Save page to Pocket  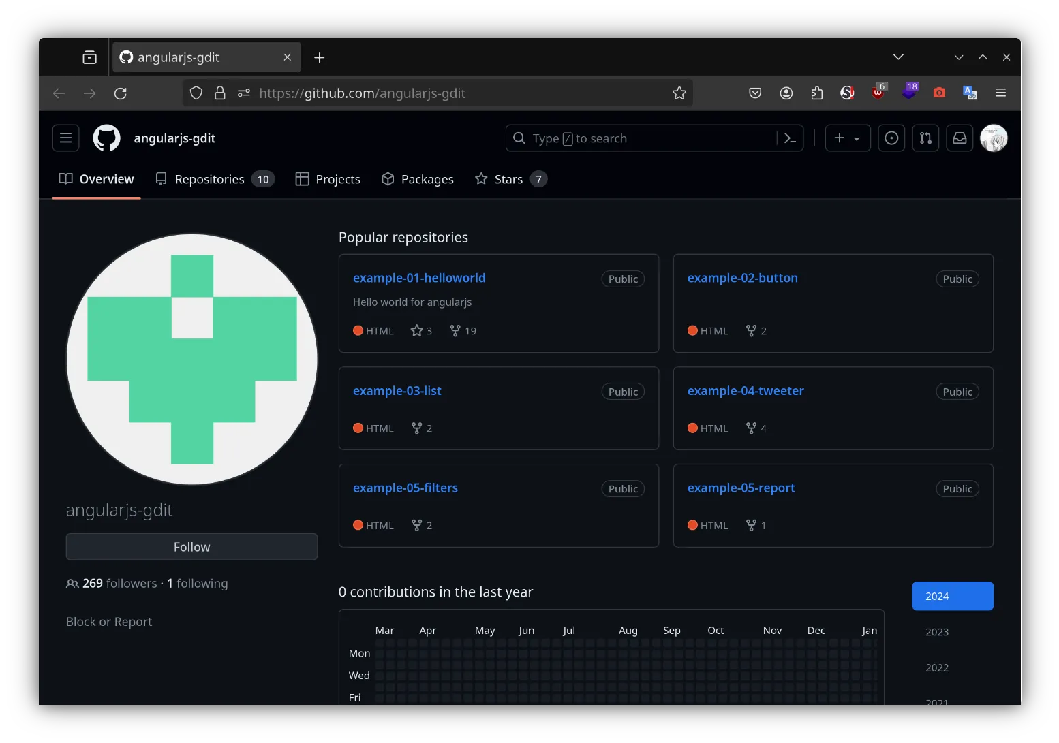[x=755, y=93]
